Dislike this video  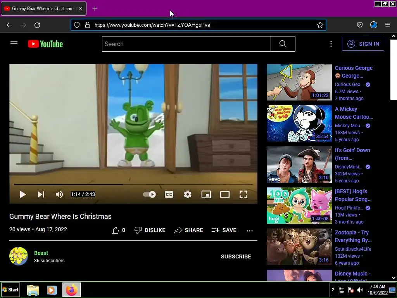tap(150, 230)
